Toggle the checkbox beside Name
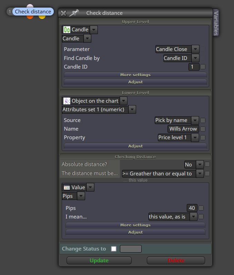Viewport: 234px width, 275px height. [x=203, y=129]
